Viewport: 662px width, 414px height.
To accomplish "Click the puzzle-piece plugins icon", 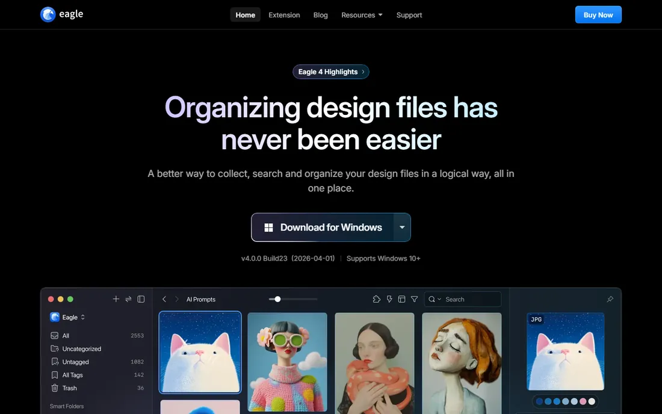I will point(377,299).
